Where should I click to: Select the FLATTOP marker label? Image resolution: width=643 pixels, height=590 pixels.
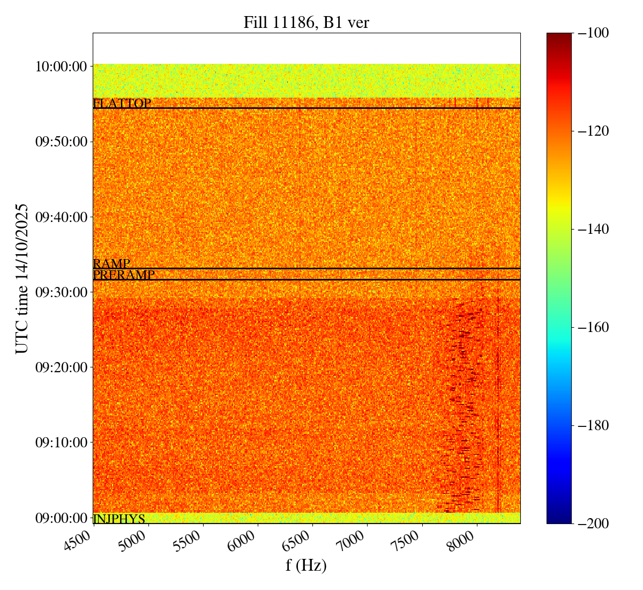(x=122, y=104)
